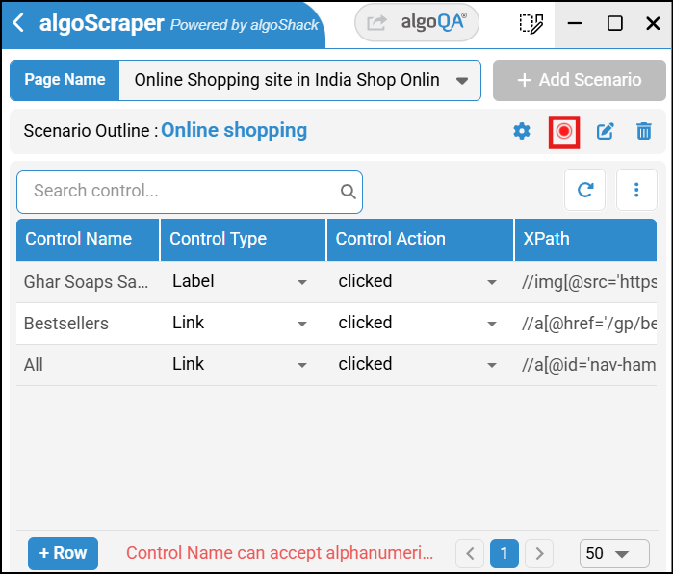Click the XPath column header
This screenshot has width=673, height=574.
pyautogui.click(x=586, y=240)
